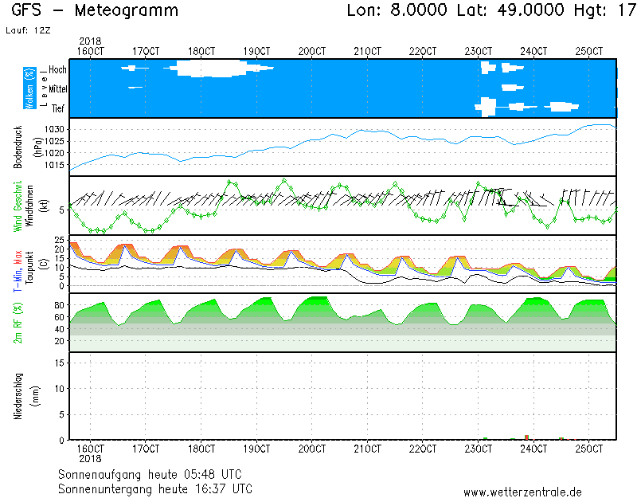Click the 2m RF (%) humidity label
Image resolution: width=637 pixels, height=498 pixels.
[18, 323]
